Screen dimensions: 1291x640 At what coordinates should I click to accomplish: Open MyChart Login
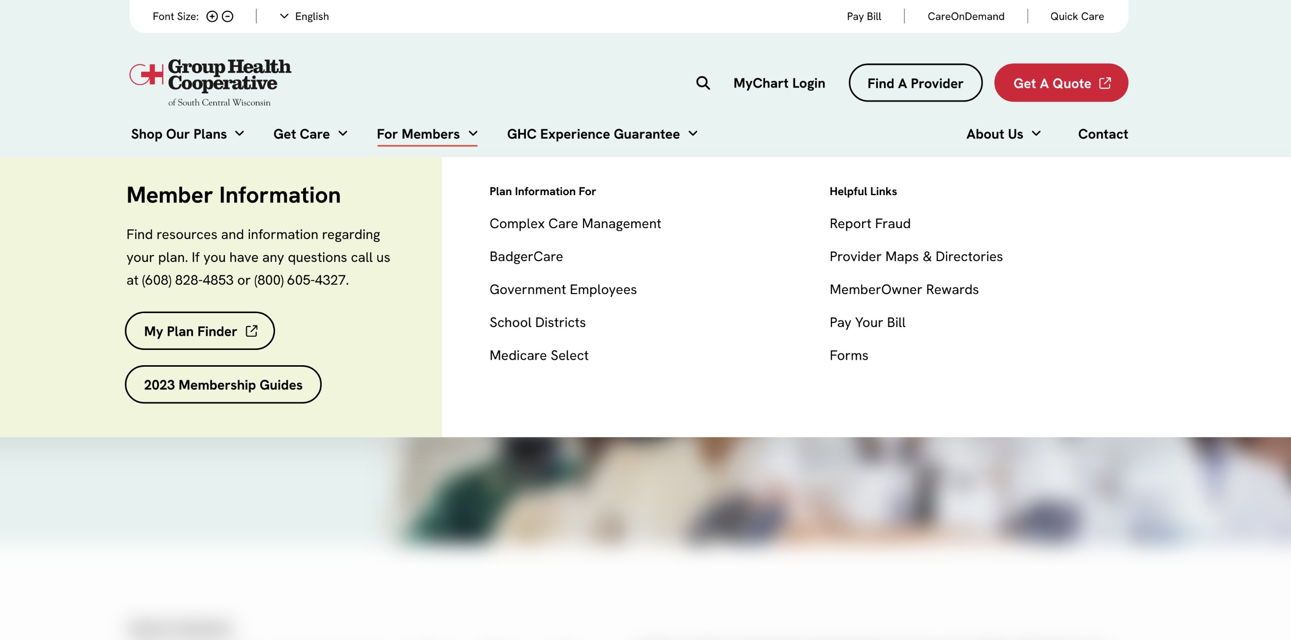point(779,83)
